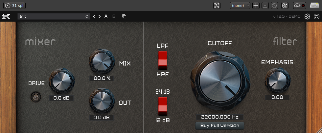Click the brand logo icon
This screenshot has height=133, width=322.
pos(7,16)
